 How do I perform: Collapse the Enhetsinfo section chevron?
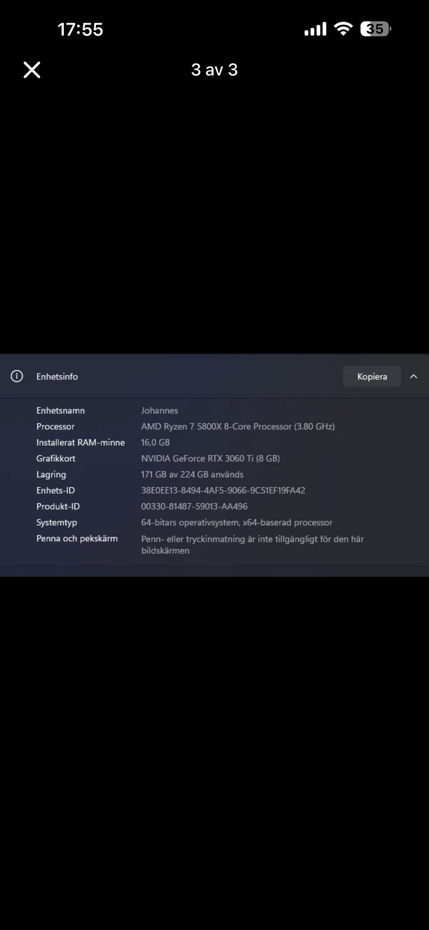[414, 376]
